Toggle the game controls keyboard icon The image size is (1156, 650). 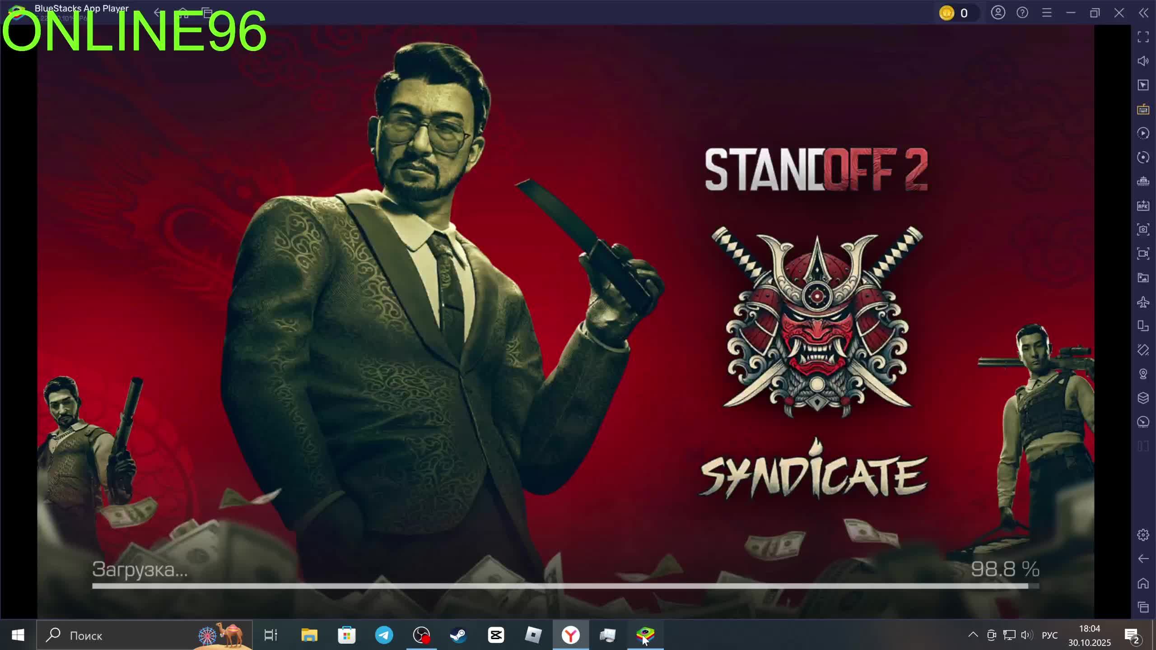point(1143,110)
